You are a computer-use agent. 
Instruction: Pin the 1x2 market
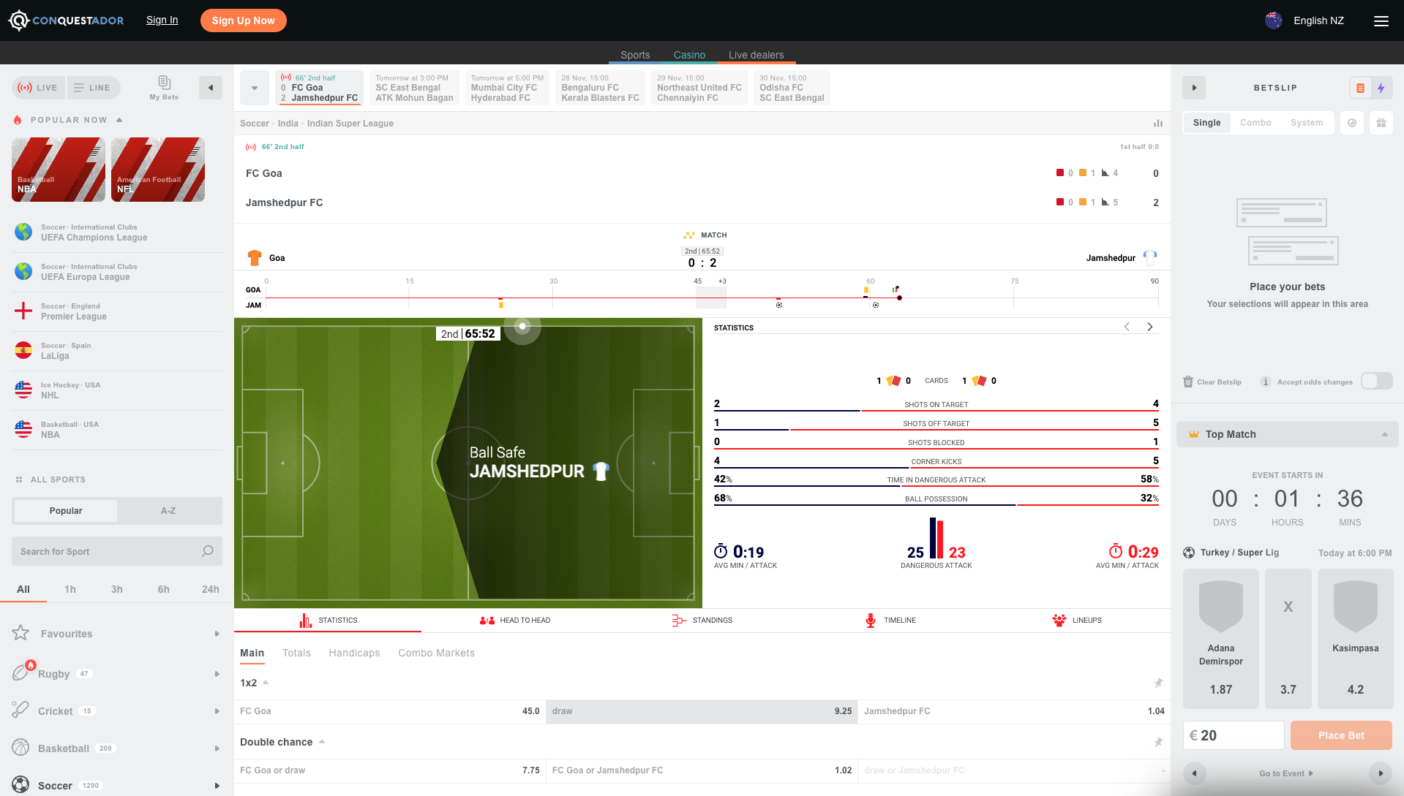(x=1158, y=683)
